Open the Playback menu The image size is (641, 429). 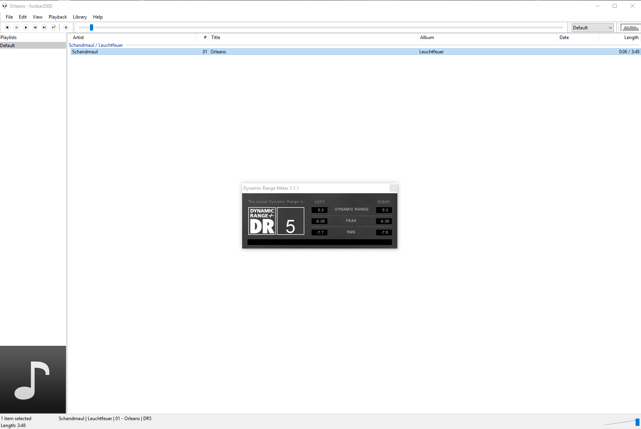pos(58,17)
